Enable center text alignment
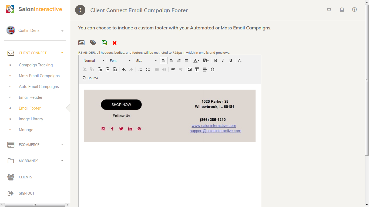 click(x=171, y=60)
